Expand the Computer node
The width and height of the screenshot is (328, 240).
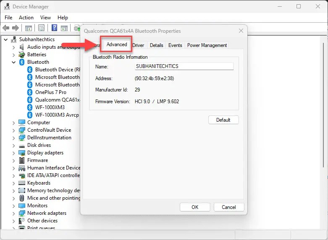(13, 123)
